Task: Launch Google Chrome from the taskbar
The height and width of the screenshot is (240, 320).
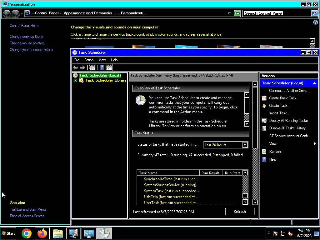Action: (27, 233)
